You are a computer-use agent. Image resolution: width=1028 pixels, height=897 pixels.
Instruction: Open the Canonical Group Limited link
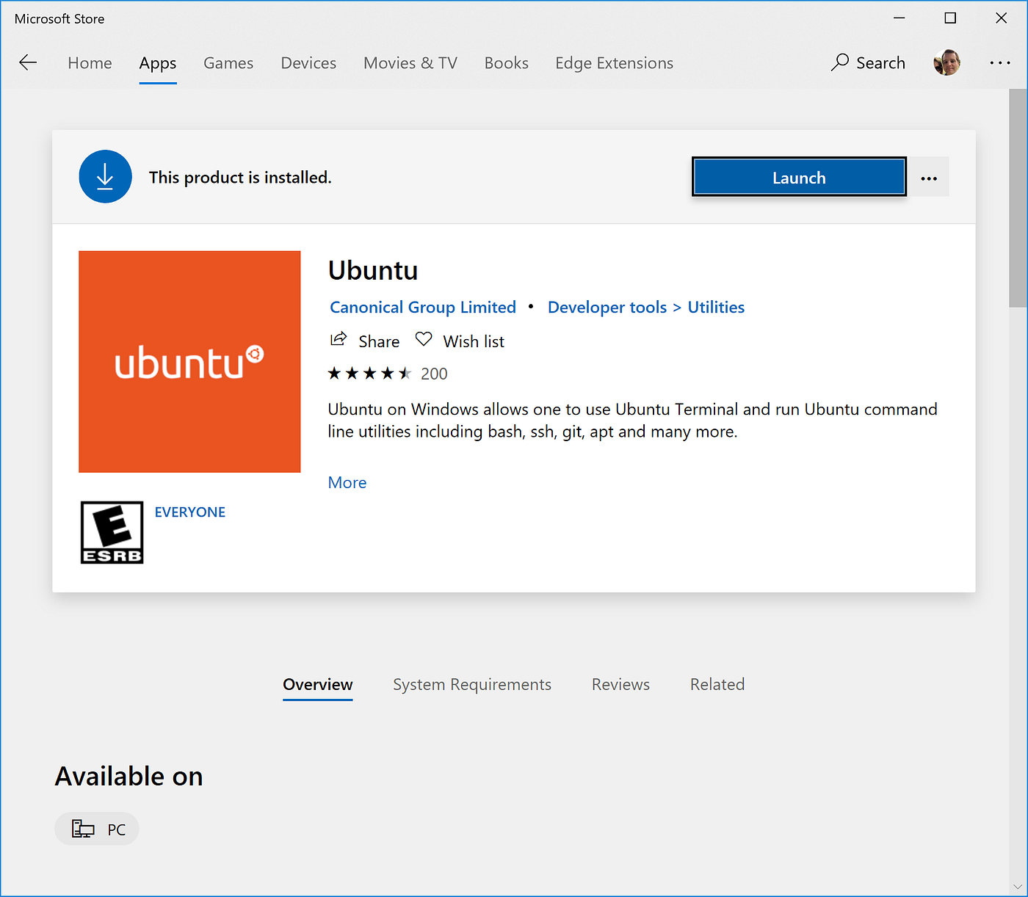point(422,307)
